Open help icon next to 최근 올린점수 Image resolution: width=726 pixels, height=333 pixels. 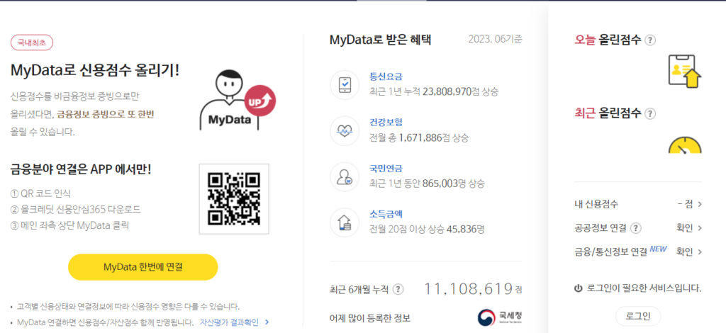tap(650, 113)
